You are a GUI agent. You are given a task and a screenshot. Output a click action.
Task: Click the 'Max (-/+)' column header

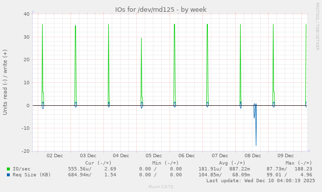(x=298, y=163)
